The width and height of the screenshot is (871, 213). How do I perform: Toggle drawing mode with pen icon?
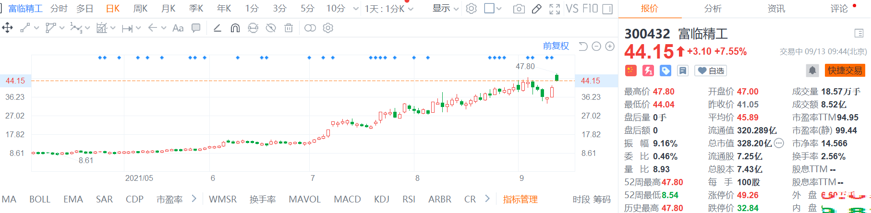tap(537, 9)
